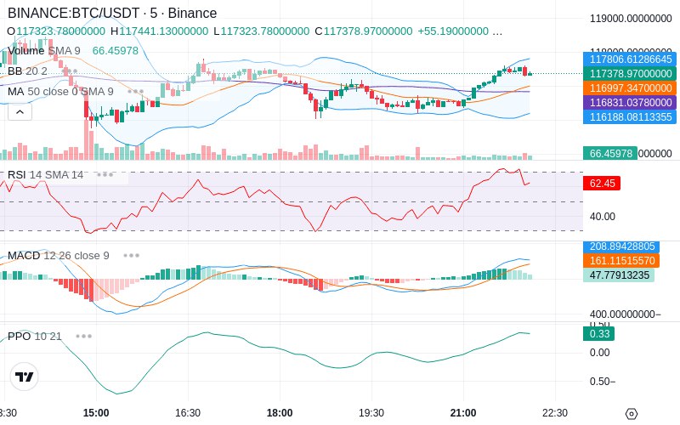680x425 pixels.
Task: Click the close value C 117378.97000000
Action: pos(364,31)
